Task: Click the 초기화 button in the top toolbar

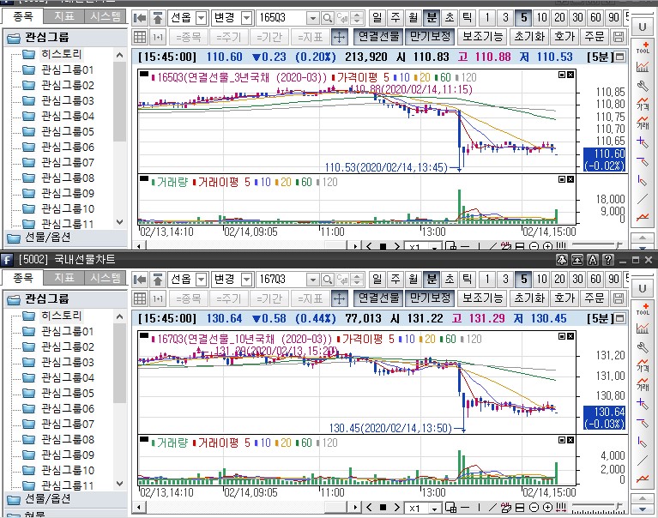Action: 528,37
